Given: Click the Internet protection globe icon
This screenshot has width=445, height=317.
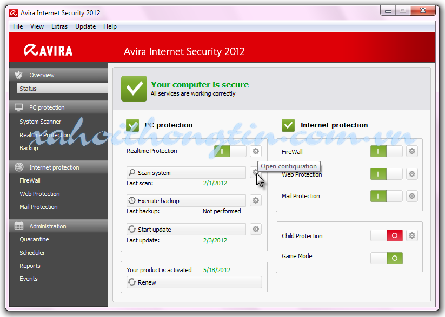Looking at the screenshot, I should point(19,167).
